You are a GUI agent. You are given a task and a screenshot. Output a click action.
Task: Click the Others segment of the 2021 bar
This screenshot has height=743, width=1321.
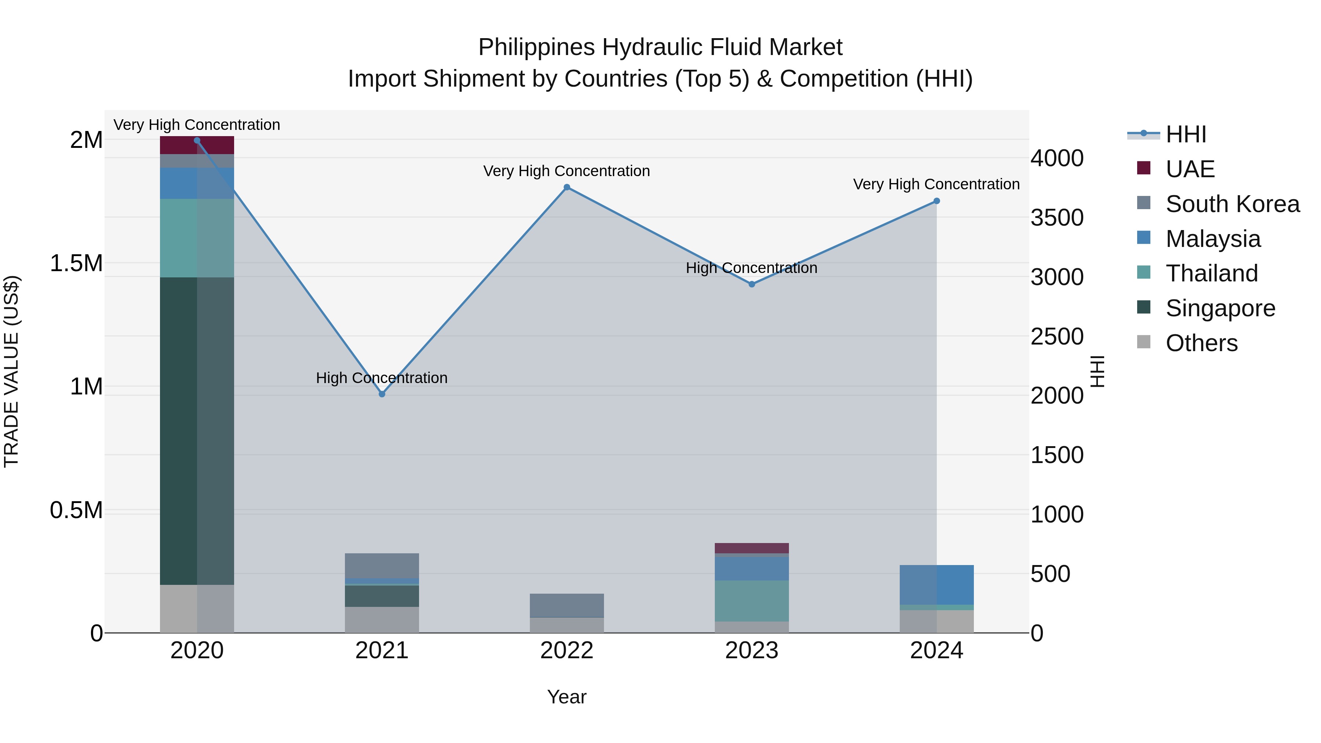tap(382, 619)
